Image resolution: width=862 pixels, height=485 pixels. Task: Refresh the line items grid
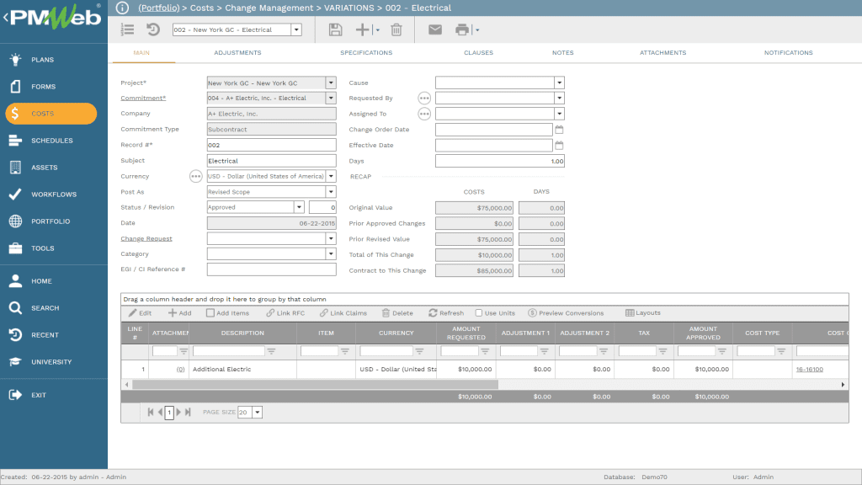pos(446,313)
